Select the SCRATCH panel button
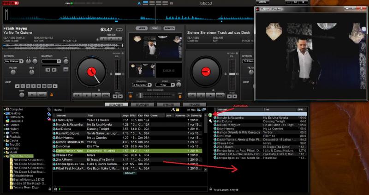This screenshot has width=369, height=195. (x=169, y=28)
